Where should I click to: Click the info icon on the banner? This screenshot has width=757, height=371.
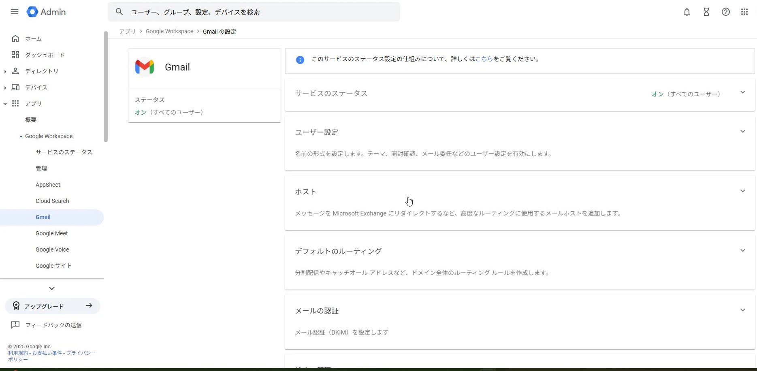pyautogui.click(x=300, y=60)
